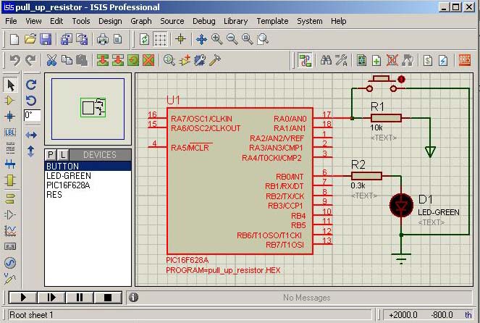Start simulation with the Play button
480x323 pixels.
tap(23, 297)
